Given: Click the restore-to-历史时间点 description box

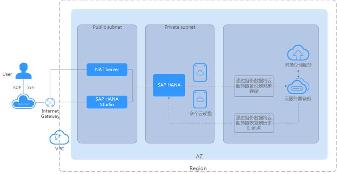Looking at the screenshot, I should pos(254,123).
